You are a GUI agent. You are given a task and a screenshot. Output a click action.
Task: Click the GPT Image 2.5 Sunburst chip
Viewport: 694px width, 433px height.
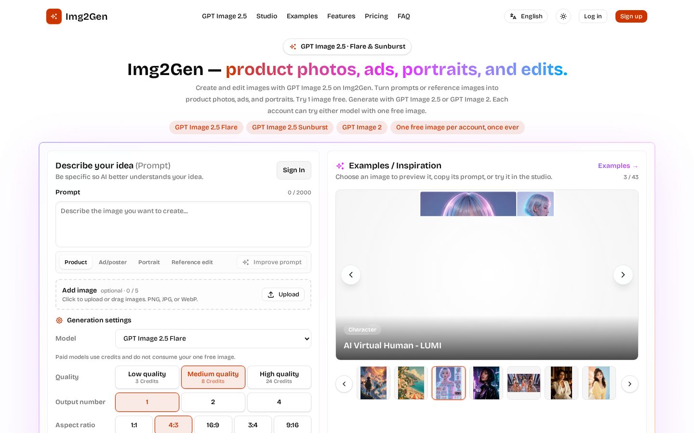tap(290, 127)
